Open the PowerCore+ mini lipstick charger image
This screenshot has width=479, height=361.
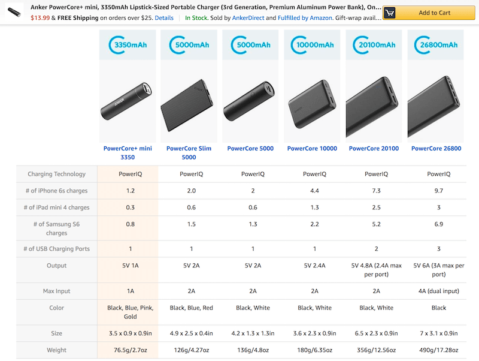click(128, 98)
